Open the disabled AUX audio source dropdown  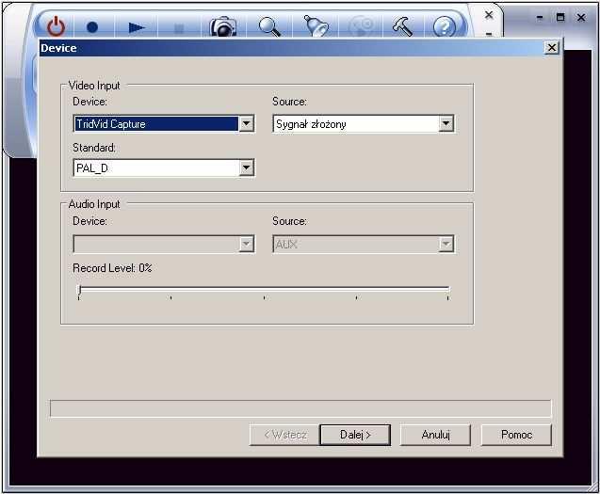(446, 244)
